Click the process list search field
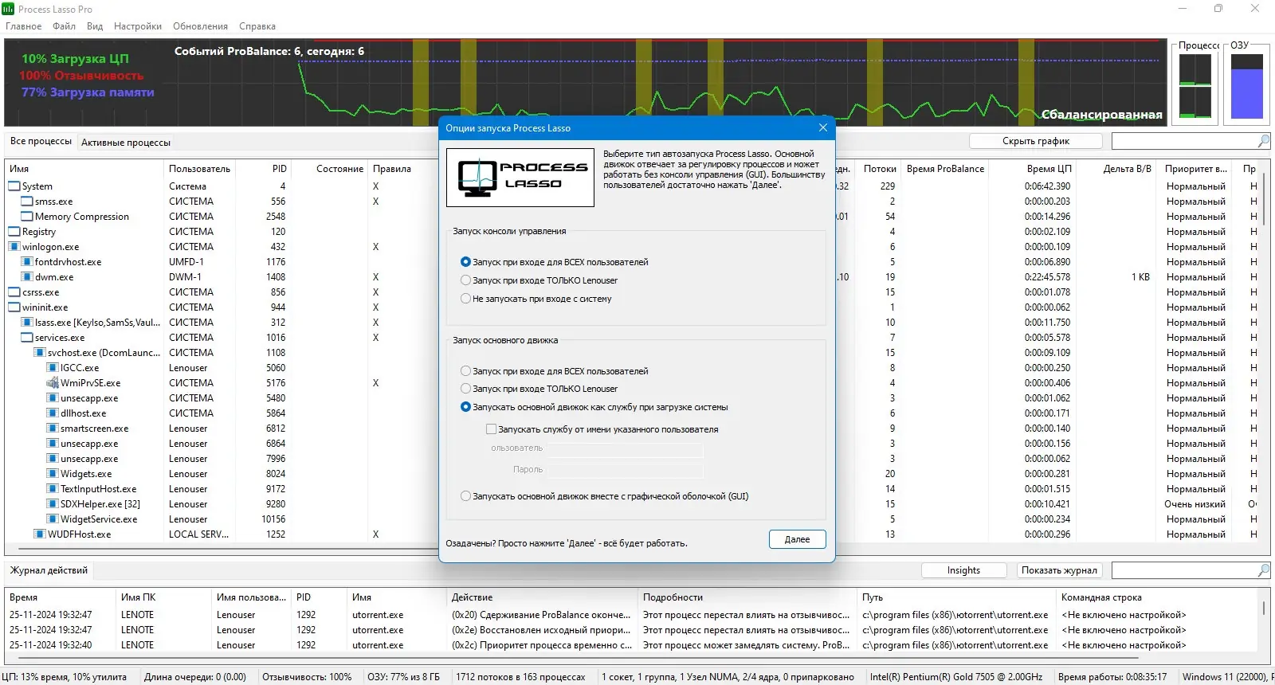The image size is (1275, 685). tap(1184, 141)
